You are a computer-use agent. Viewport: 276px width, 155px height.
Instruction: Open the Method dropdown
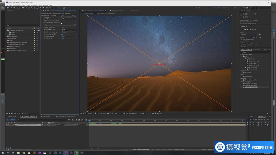point(69,31)
